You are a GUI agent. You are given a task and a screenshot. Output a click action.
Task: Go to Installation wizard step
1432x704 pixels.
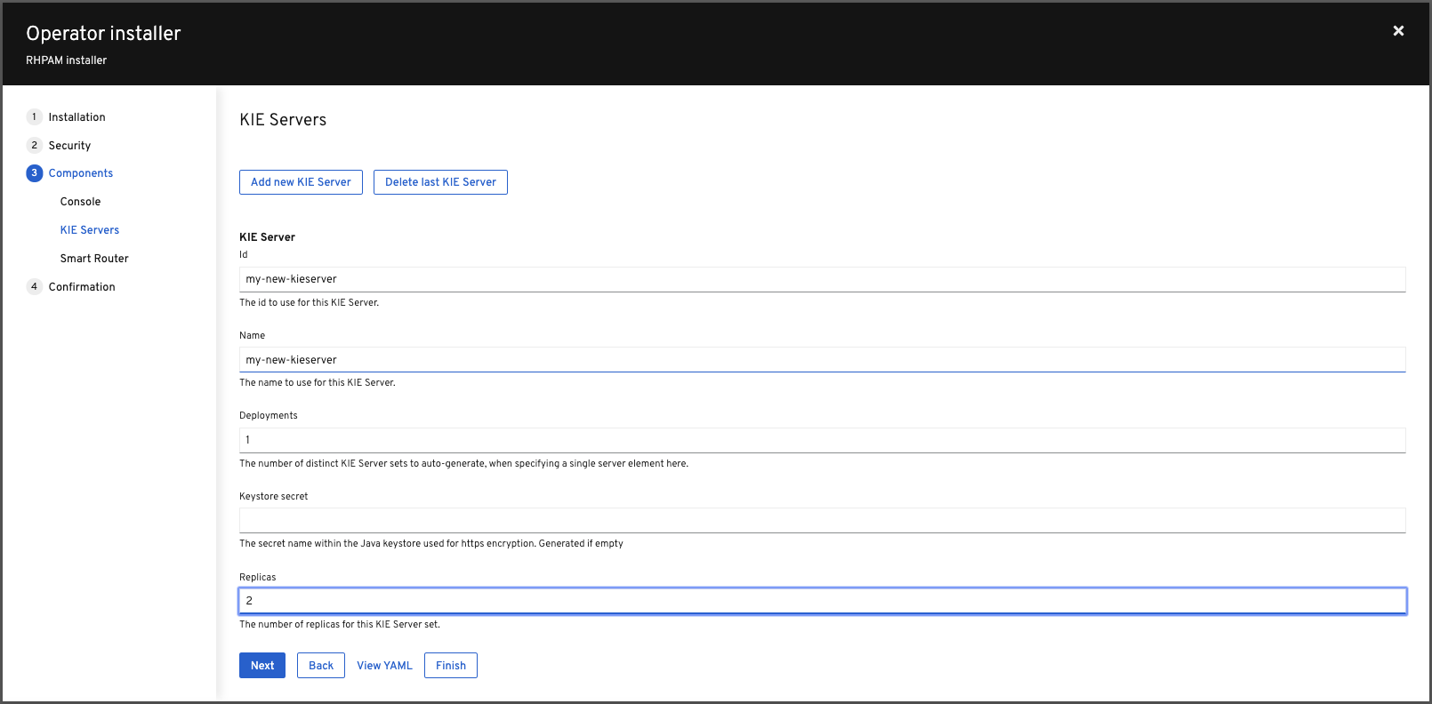coord(76,117)
